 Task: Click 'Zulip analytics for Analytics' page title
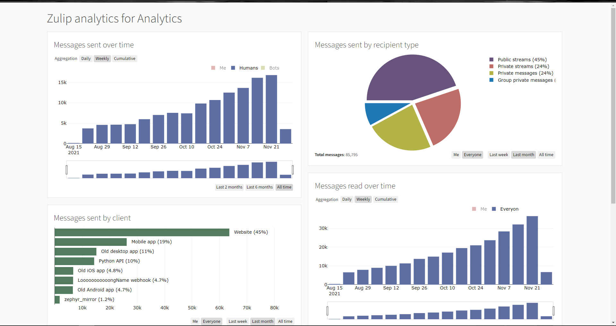tap(114, 19)
